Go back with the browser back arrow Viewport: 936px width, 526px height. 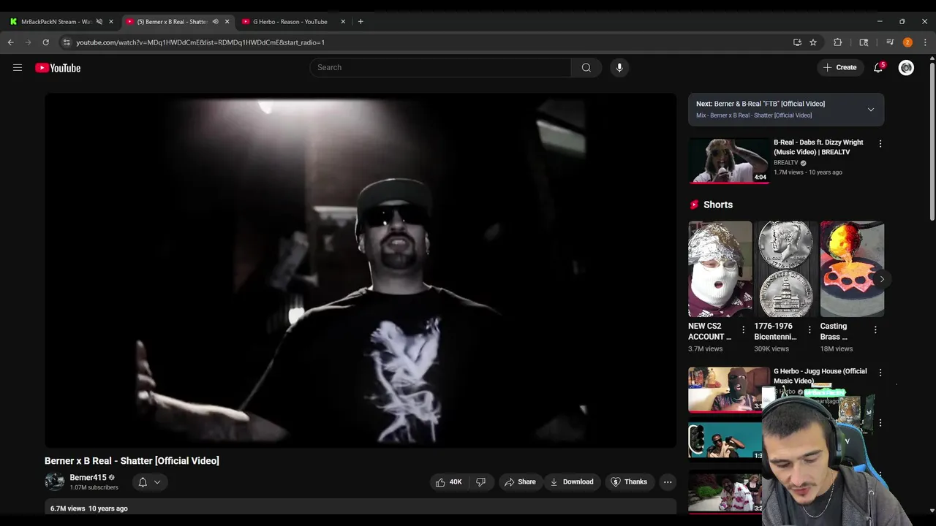(10, 42)
